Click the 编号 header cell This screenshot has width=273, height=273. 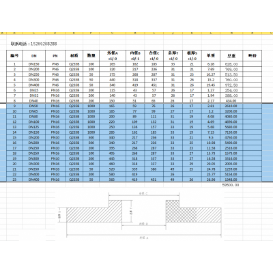(14, 56)
